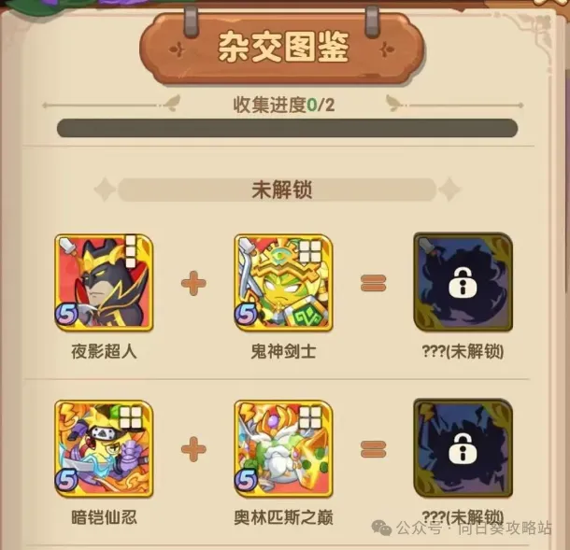The width and height of the screenshot is (570, 550).
Task: Click the 鬼神剑士 name label
Action: [283, 352]
